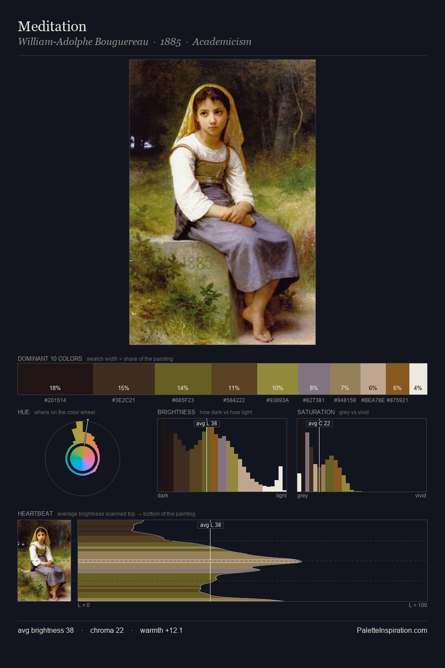Select the "Academicism" style label
The width and height of the screenshot is (445, 668).
click(222, 42)
